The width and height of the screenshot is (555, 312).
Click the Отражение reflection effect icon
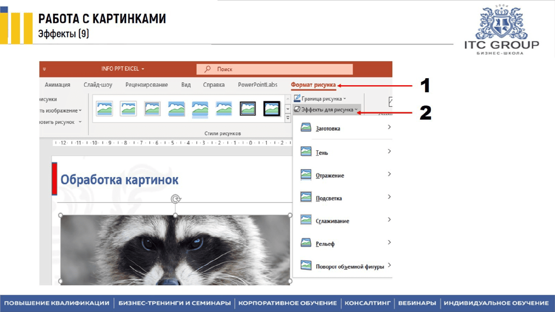[306, 175]
